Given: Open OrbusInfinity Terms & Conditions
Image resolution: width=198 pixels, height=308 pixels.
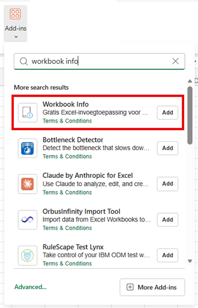Looking at the screenshot, I should (67, 228).
